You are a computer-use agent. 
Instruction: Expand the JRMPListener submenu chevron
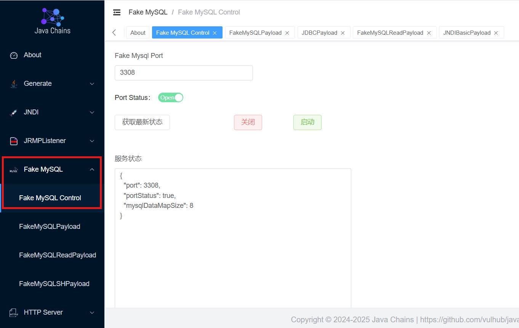(92, 141)
